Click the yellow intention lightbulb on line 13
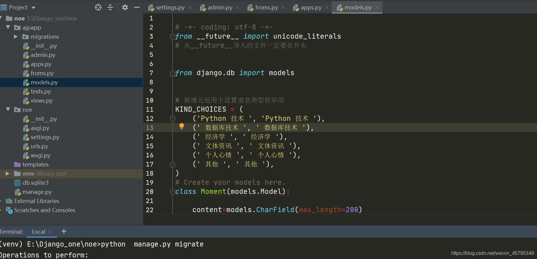 coord(182,126)
